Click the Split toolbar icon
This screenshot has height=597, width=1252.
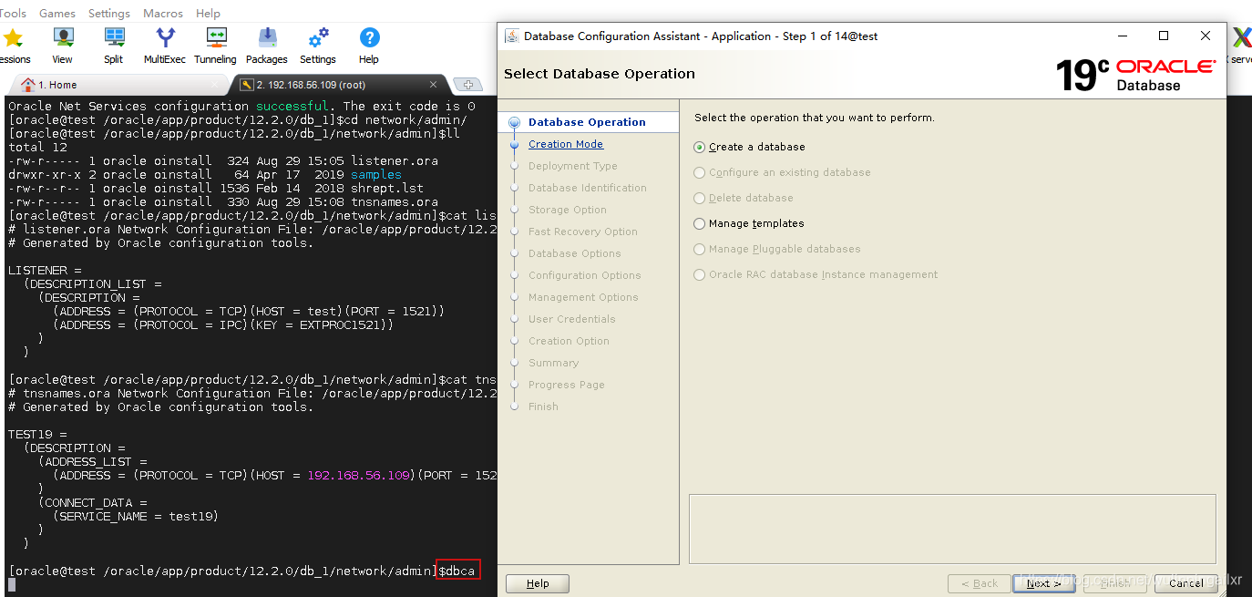pos(114,45)
